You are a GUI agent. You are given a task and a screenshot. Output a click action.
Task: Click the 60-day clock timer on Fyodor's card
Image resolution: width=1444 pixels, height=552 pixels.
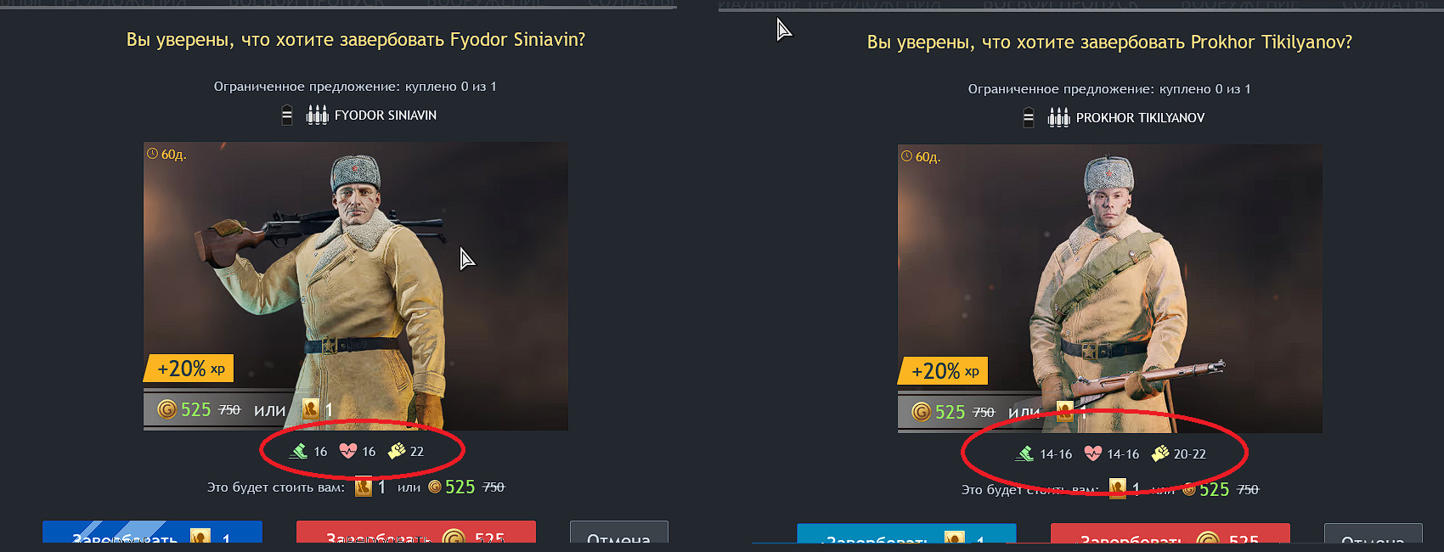pos(166,154)
